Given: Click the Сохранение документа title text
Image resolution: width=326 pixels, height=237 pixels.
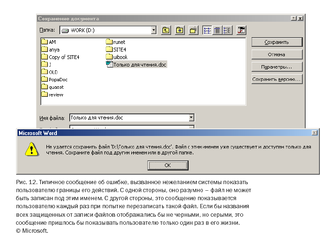Looking at the screenshot, I should click(69, 18).
